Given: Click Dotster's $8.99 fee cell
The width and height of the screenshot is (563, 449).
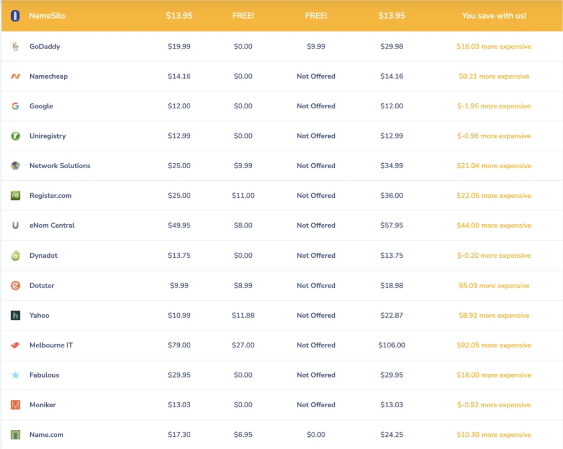Looking at the screenshot, I should click(x=243, y=286).
